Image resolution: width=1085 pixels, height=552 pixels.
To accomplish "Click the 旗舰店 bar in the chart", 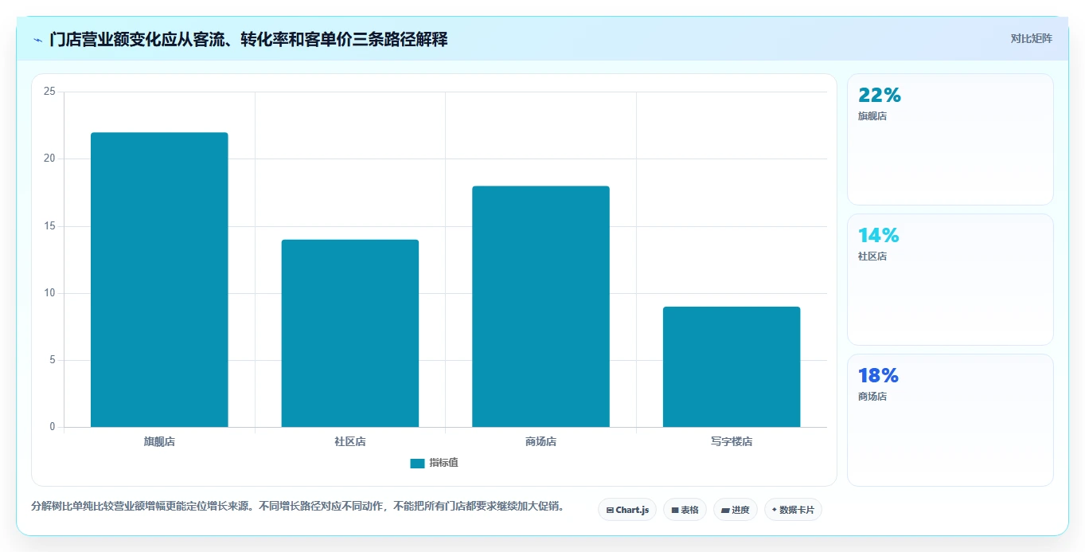I will 159,280.
